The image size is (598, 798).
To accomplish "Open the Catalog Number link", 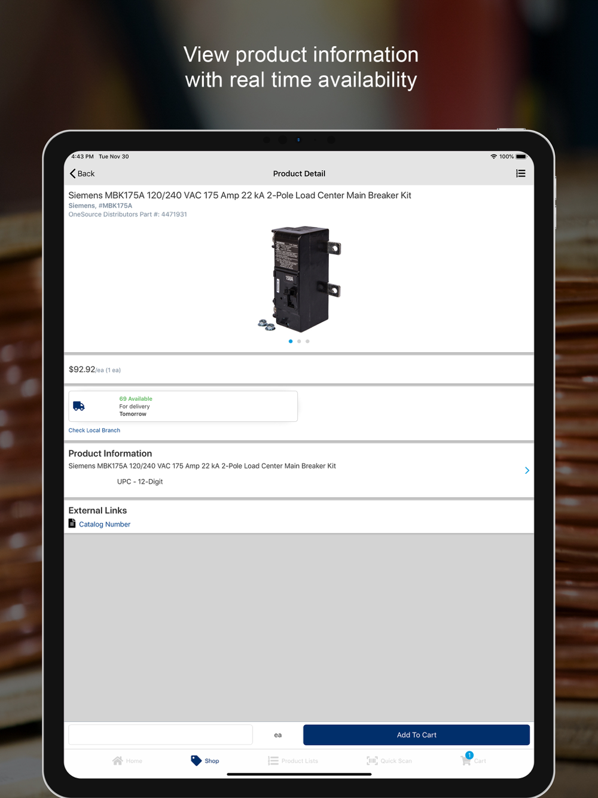I will coord(105,524).
